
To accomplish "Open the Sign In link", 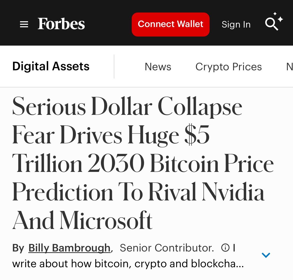I will 236,25.
